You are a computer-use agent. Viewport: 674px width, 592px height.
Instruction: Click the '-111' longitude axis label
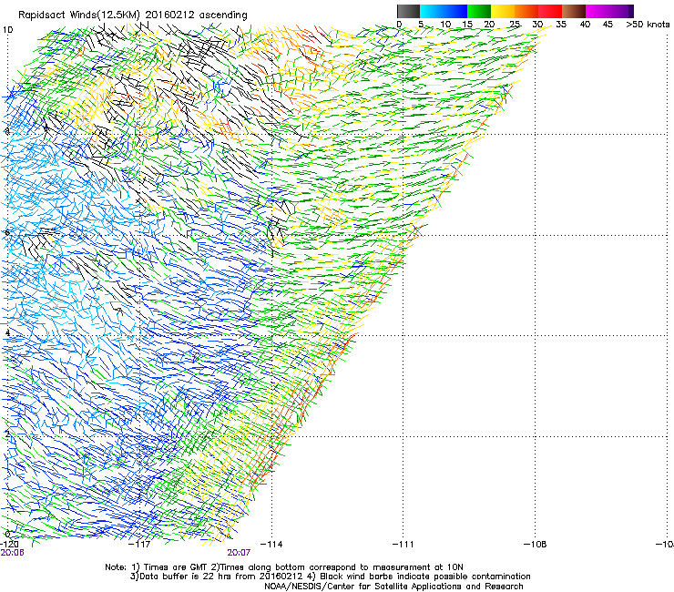coord(403,545)
